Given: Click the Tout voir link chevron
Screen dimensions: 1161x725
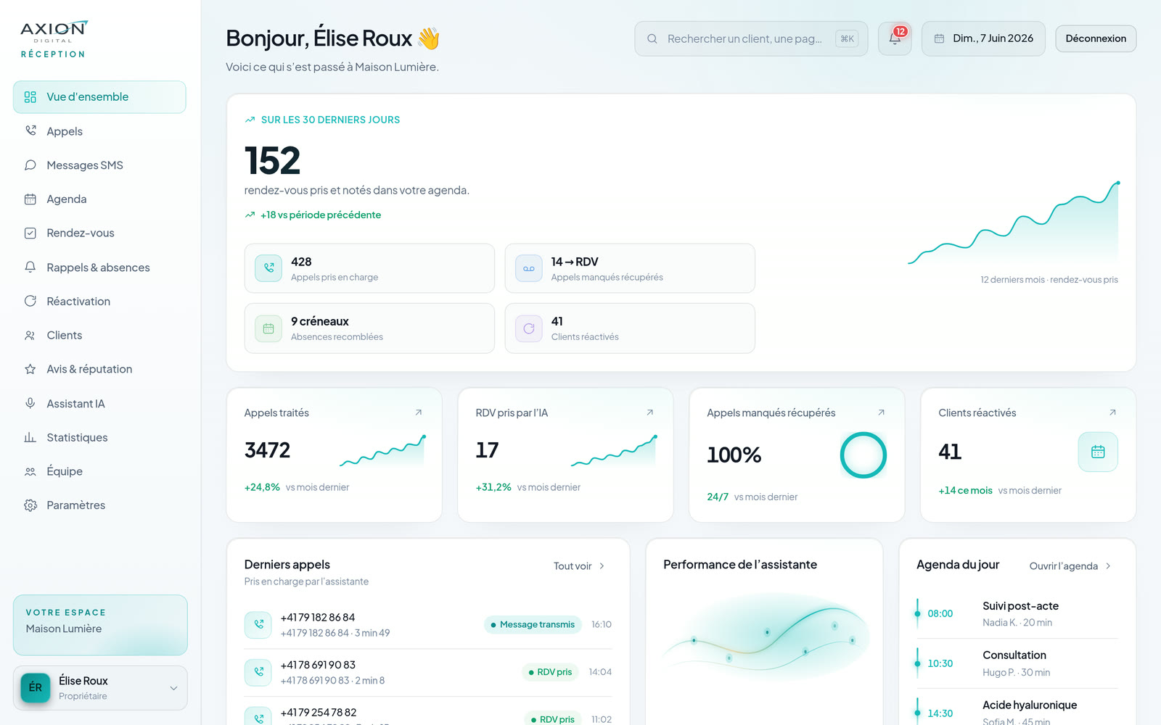Looking at the screenshot, I should pyautogui.click(x=602, y=566).
